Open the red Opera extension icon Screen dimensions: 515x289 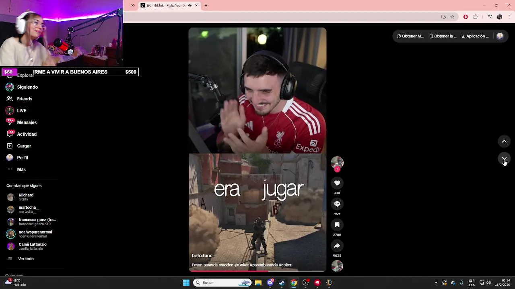point(466,17)
